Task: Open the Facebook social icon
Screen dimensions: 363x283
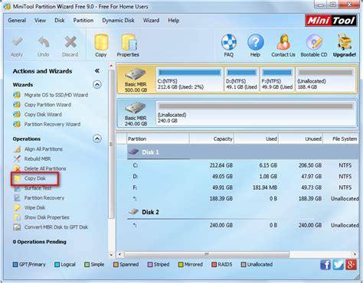Action: click(x=325, y=265)
